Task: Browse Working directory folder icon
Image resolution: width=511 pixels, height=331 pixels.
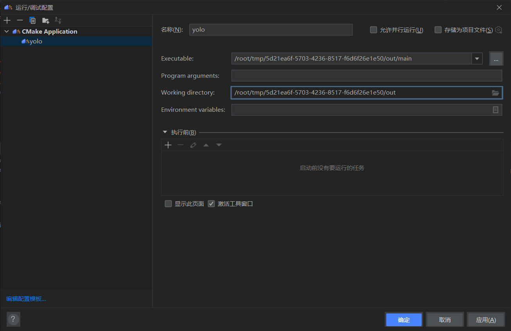Action: (495, 93)
